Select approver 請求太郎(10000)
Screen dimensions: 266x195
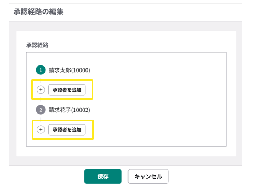pyautogui.click(x=69, y=70)
